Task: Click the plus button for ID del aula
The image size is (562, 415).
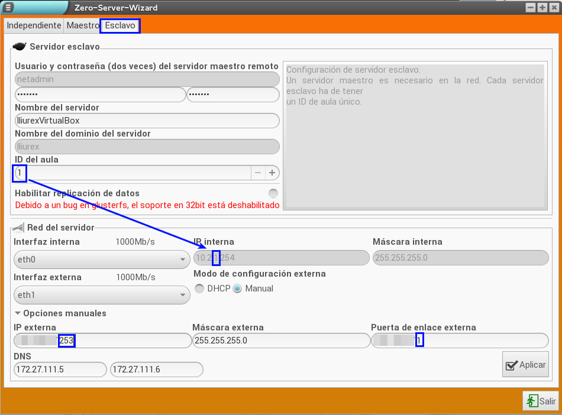Action: coord(272,173)
